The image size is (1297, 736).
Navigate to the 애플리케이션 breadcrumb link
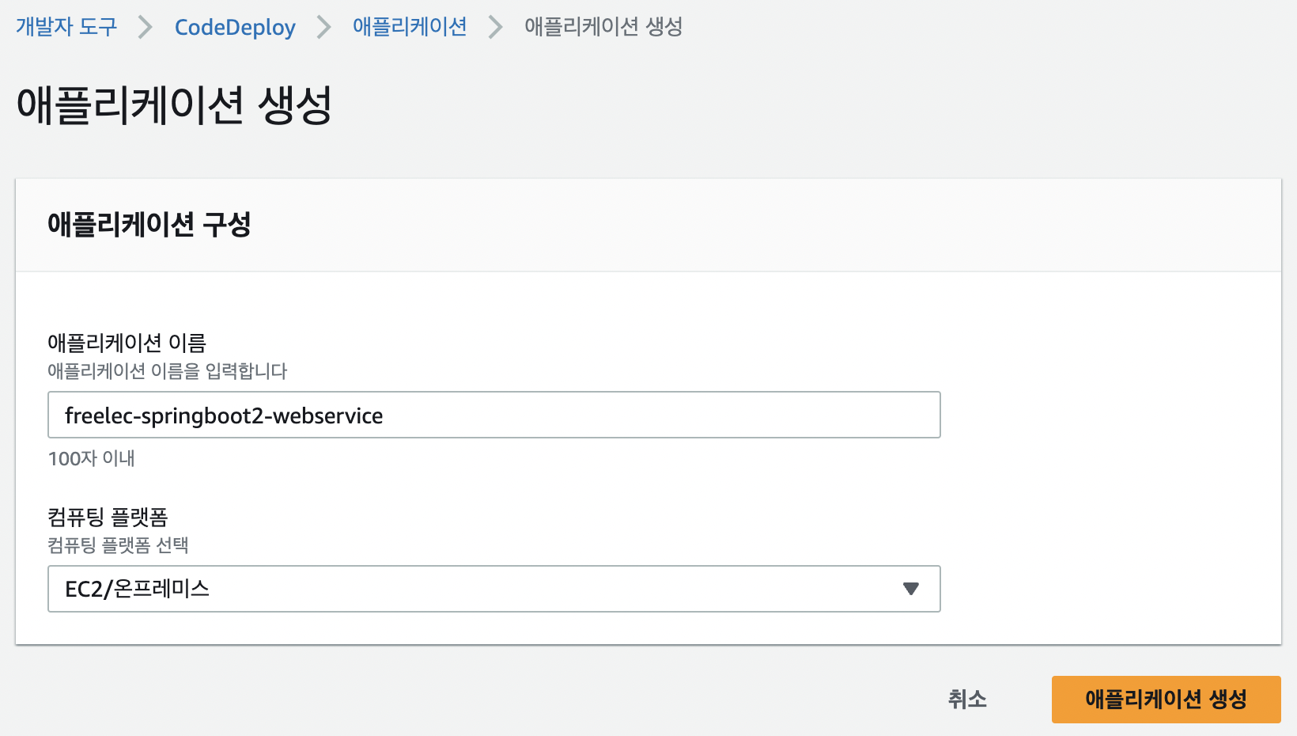coord(410,27)
